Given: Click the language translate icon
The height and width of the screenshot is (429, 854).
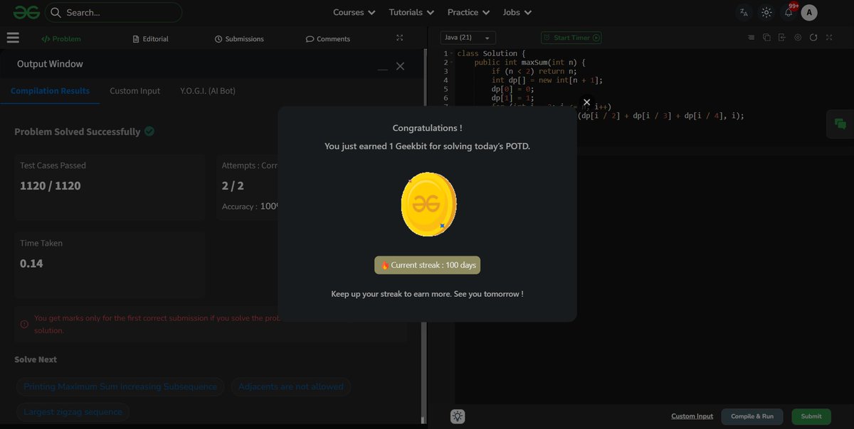Looking at the screenshot, I should click(x=744, y=12).
